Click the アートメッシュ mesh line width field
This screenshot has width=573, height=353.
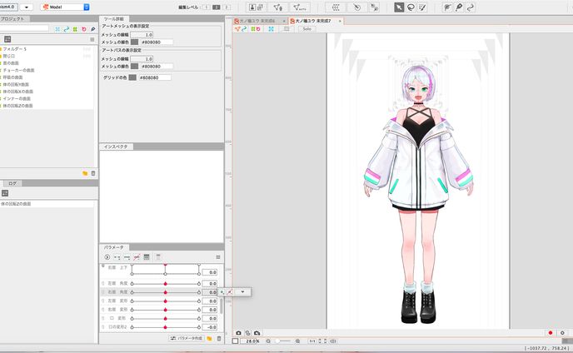[142, 35]
